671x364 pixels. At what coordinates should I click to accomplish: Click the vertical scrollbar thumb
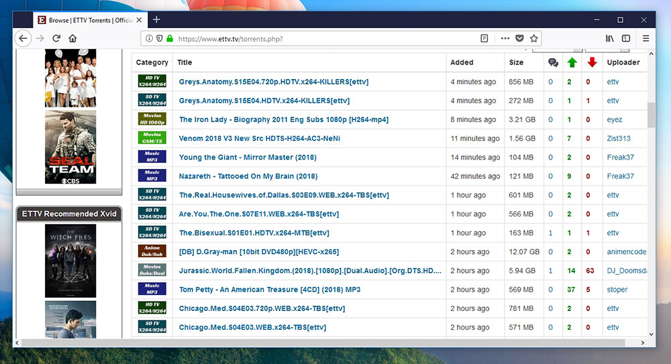tap(651, 115)
